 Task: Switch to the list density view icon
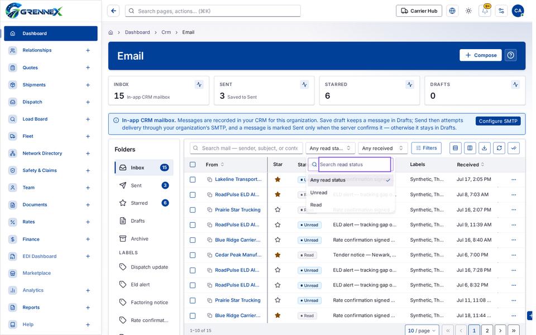tap(455, 148)
